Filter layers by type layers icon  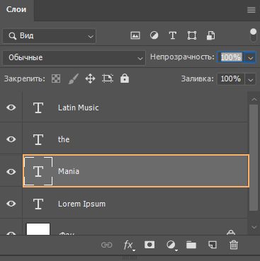coord(173,35)
